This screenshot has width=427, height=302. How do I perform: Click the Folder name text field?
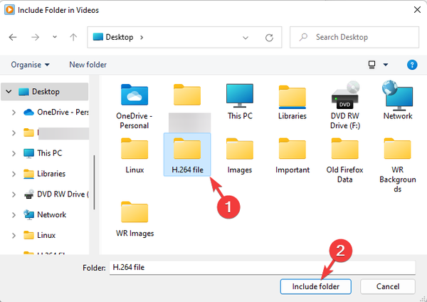coord(263,267)
